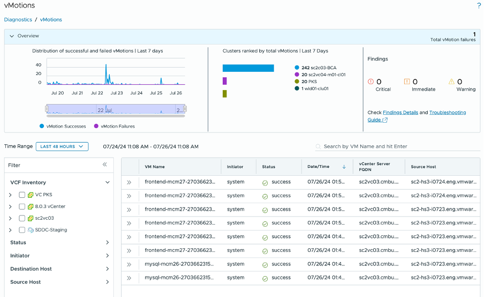The image size is (484, 297).
Task: Open the Last 48 Hours time range dropdown
Action: click(x=62, y=146)
